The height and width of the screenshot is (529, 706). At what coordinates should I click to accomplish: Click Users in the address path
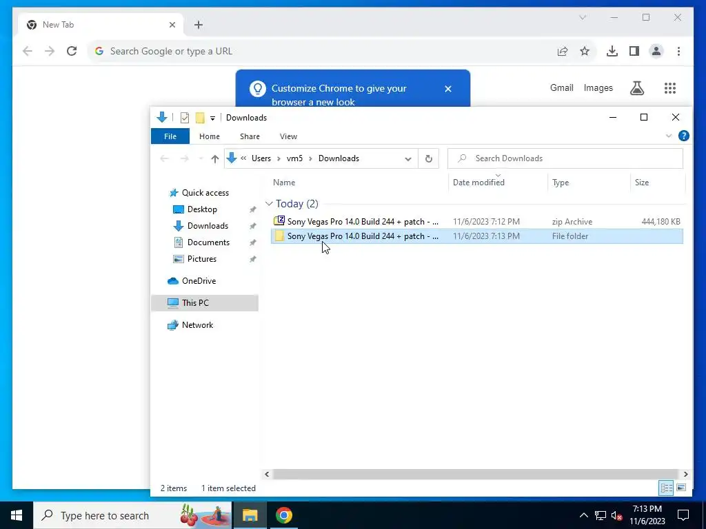pos(261,158)
